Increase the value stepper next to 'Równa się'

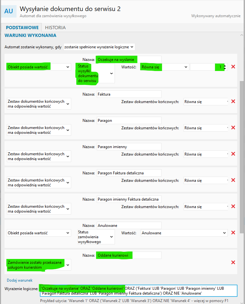(x=225, y=65)
